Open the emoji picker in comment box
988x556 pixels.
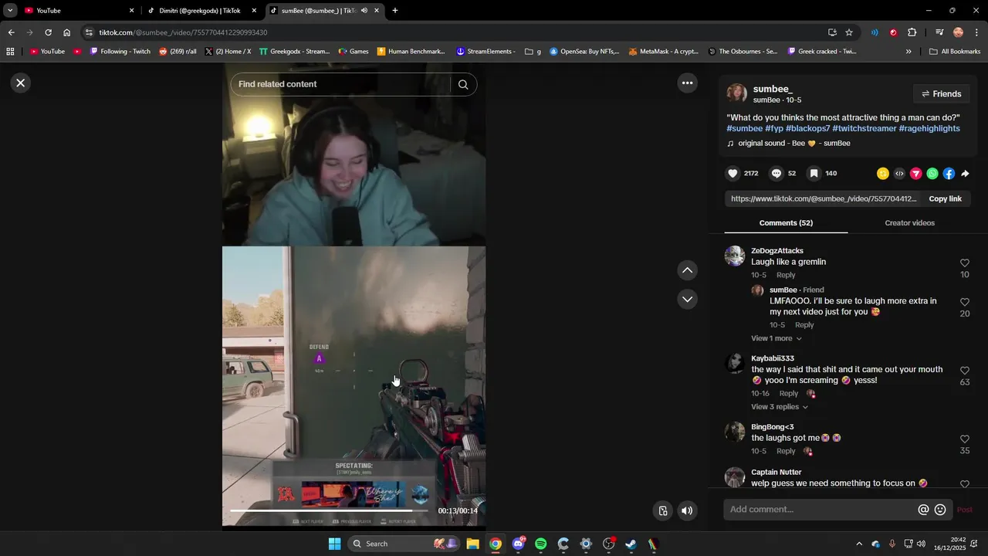[x=940, y=510]
